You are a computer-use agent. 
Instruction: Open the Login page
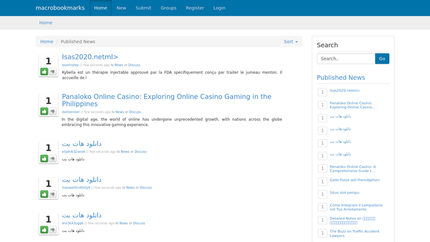tap(219, 8)
